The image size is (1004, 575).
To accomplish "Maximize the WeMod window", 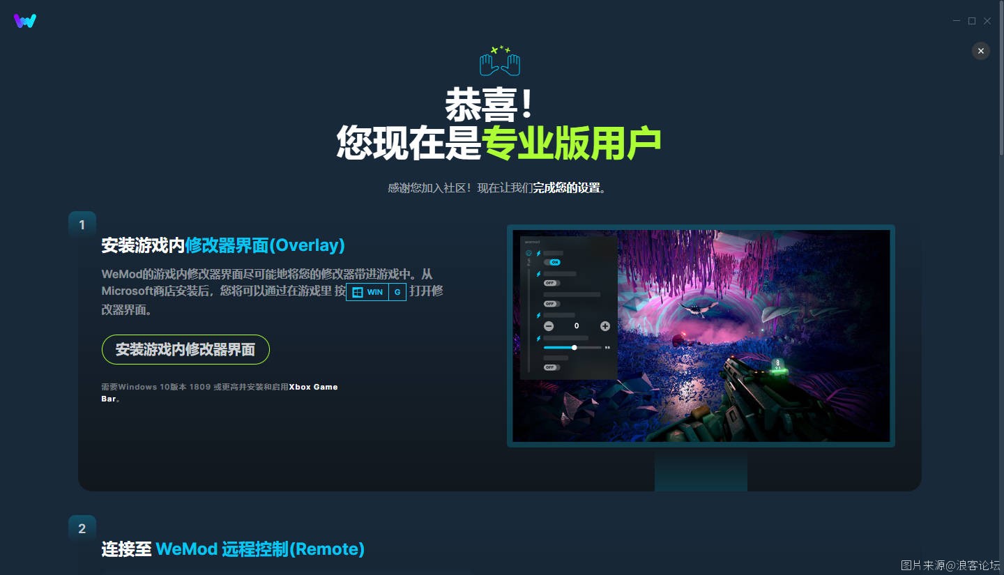I will (972, 21).
